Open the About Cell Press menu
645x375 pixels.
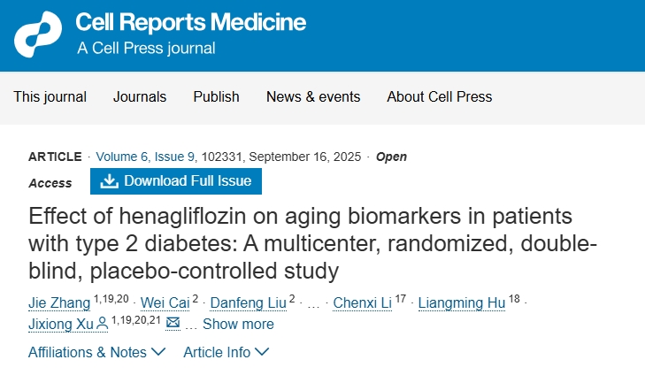tap(439, 96)
